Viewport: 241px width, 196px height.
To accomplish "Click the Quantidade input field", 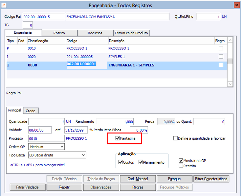I will coord(46,122).
